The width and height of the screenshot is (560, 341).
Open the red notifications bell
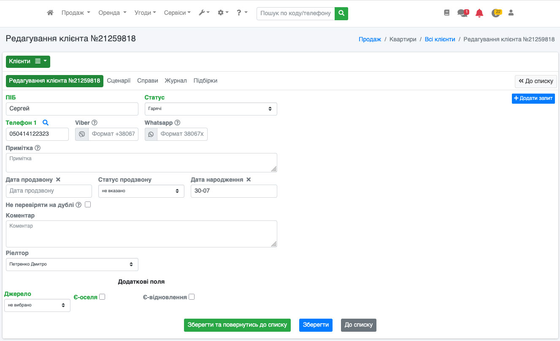(479, 13)
